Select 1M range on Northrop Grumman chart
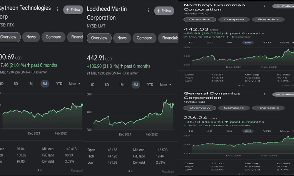The height and width of the screenshot is (176, 294). pos(229,43)
